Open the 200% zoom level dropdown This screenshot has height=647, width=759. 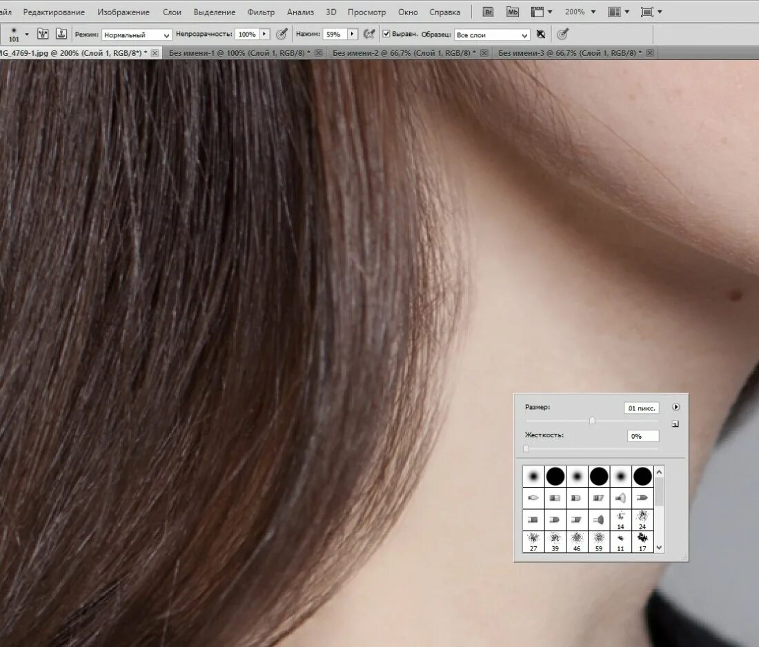[x=580, y=12]
